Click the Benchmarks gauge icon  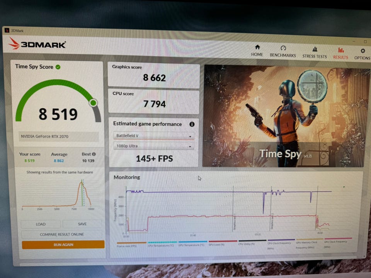(x=283, y=48)
